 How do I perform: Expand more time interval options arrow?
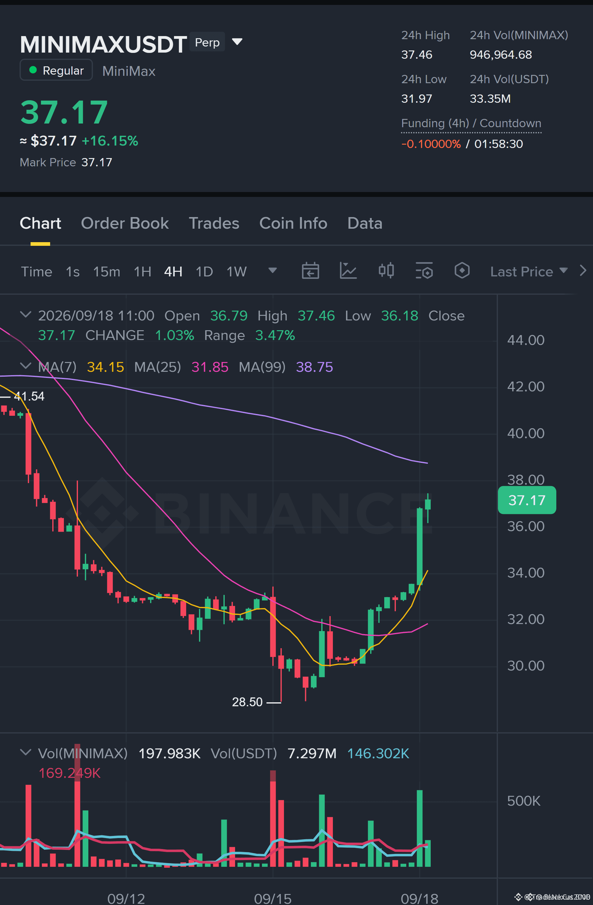coord(273,270)
